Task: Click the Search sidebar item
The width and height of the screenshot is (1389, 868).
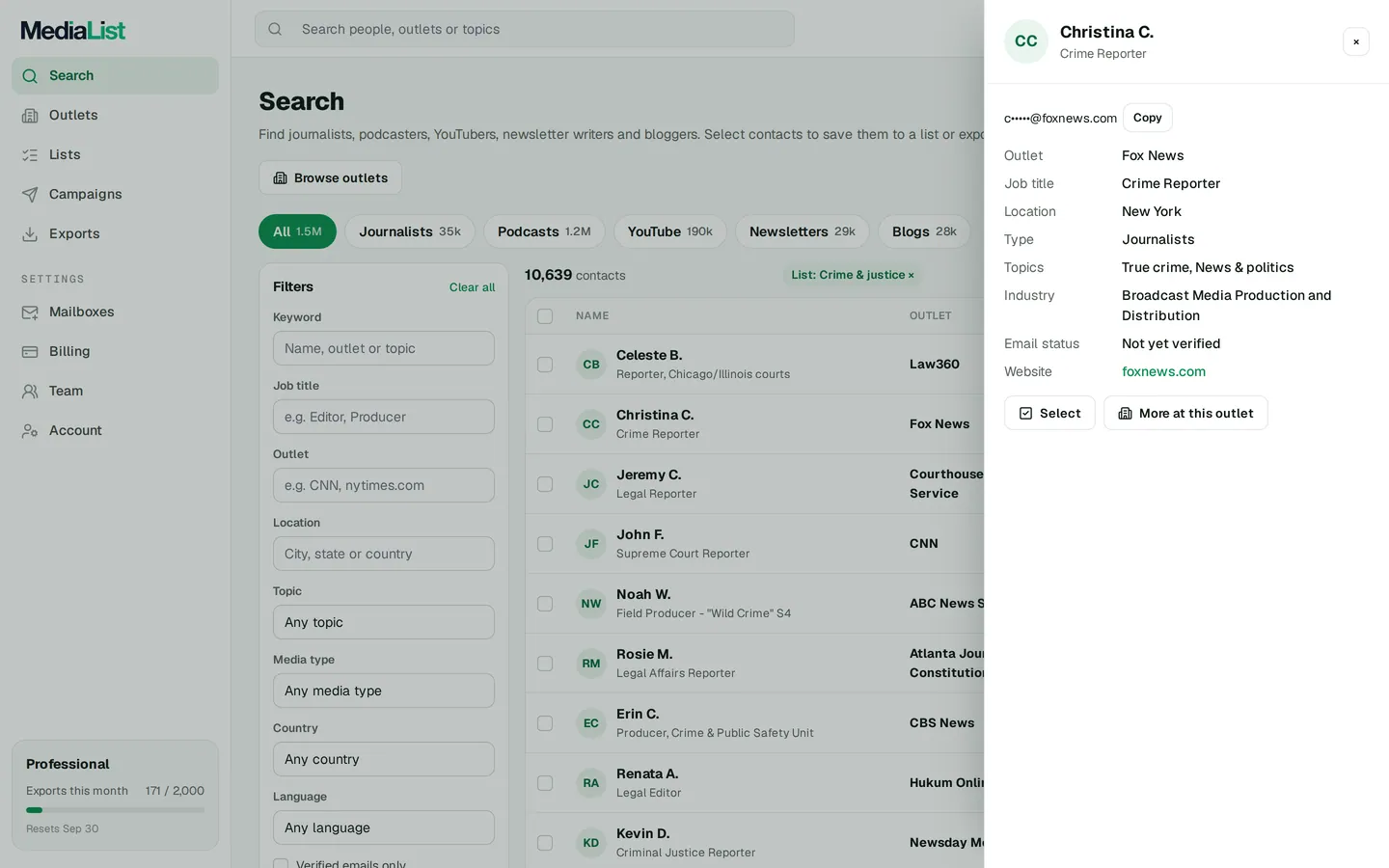Action: (115, 75)
